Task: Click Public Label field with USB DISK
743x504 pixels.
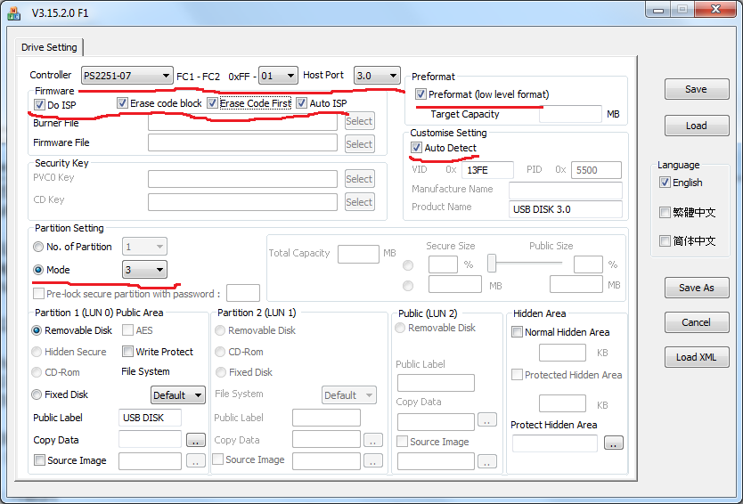Action: pos(150,418)
